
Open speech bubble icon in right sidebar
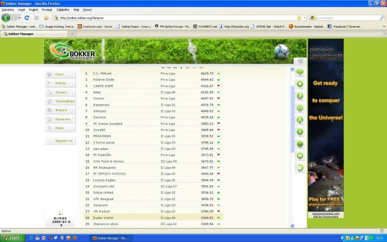click(x=300, y=72)
